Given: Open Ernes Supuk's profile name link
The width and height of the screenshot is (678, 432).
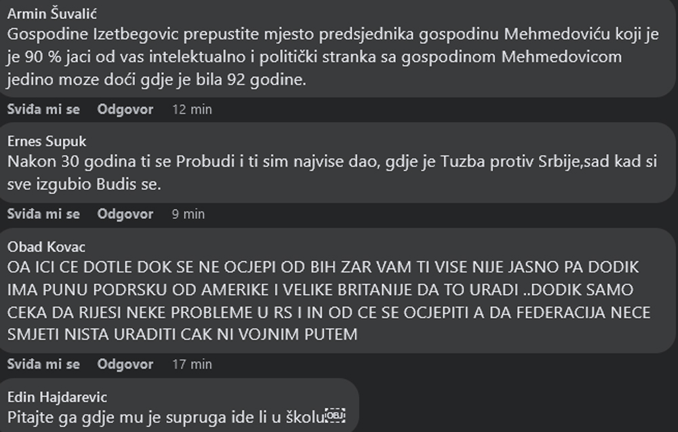Looking at the screenshot, I should [47, 142].
